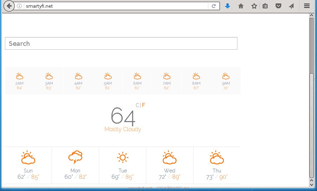Click the Thu day label

click(217, 171)
